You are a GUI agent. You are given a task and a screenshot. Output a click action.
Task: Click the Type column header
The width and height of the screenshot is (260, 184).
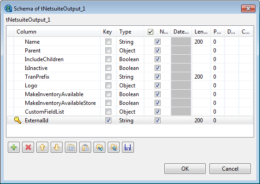coord(130,32)
